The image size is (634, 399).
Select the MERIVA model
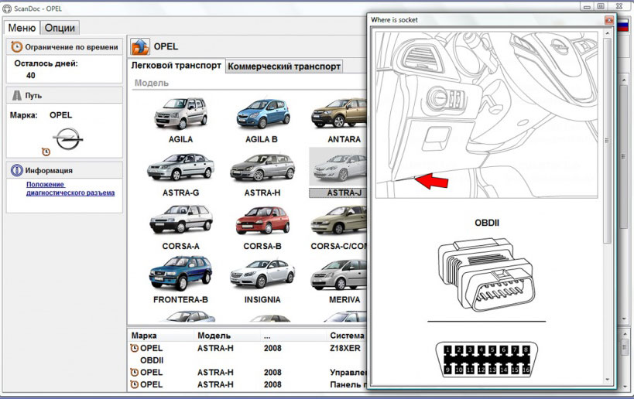(339, 280)
